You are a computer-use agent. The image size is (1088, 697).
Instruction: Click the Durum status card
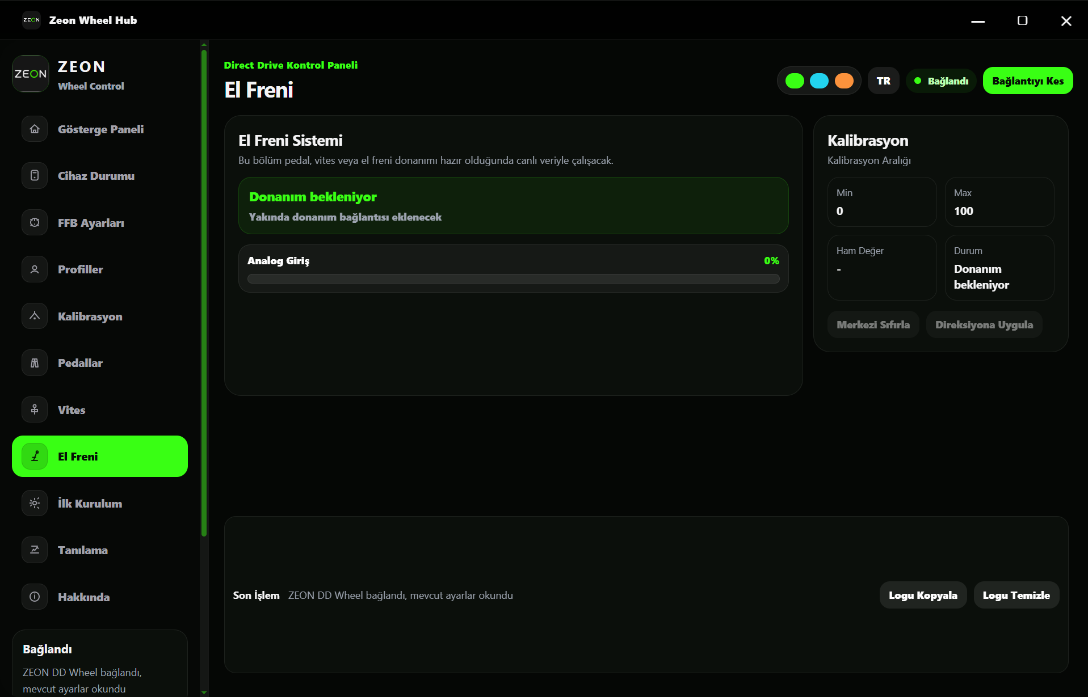click(x=999, y=268)
